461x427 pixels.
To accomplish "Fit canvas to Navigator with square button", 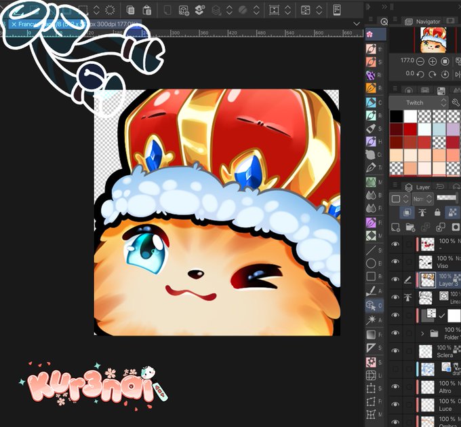I will (x=445, y=62).
